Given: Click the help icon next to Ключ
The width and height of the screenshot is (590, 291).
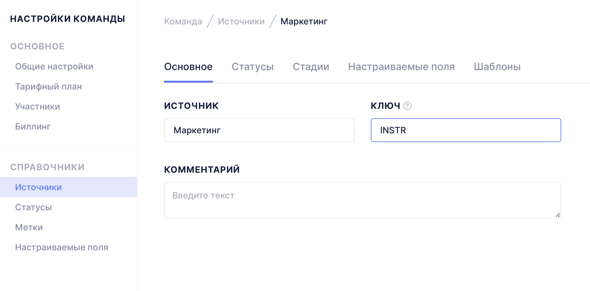Looking at the screenshot, I should click(x=407, y=106).
